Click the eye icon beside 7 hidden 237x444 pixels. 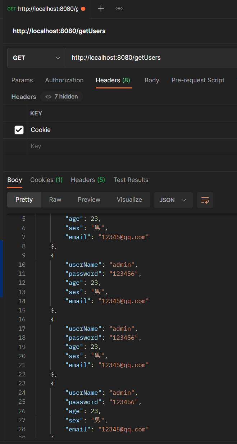(x=48, y=97)
